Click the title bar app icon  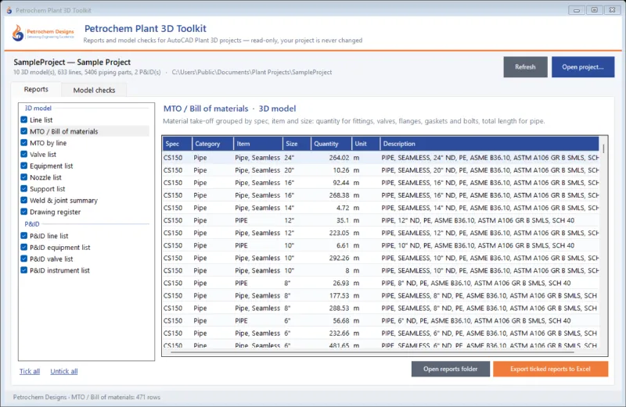[9, 10]
